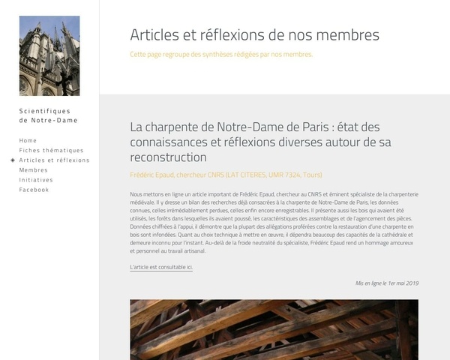Click the Scientifiques de Notre-Dame site title
Image resolution: width=450 pixels, height=360 pixels.
point(48,115)
